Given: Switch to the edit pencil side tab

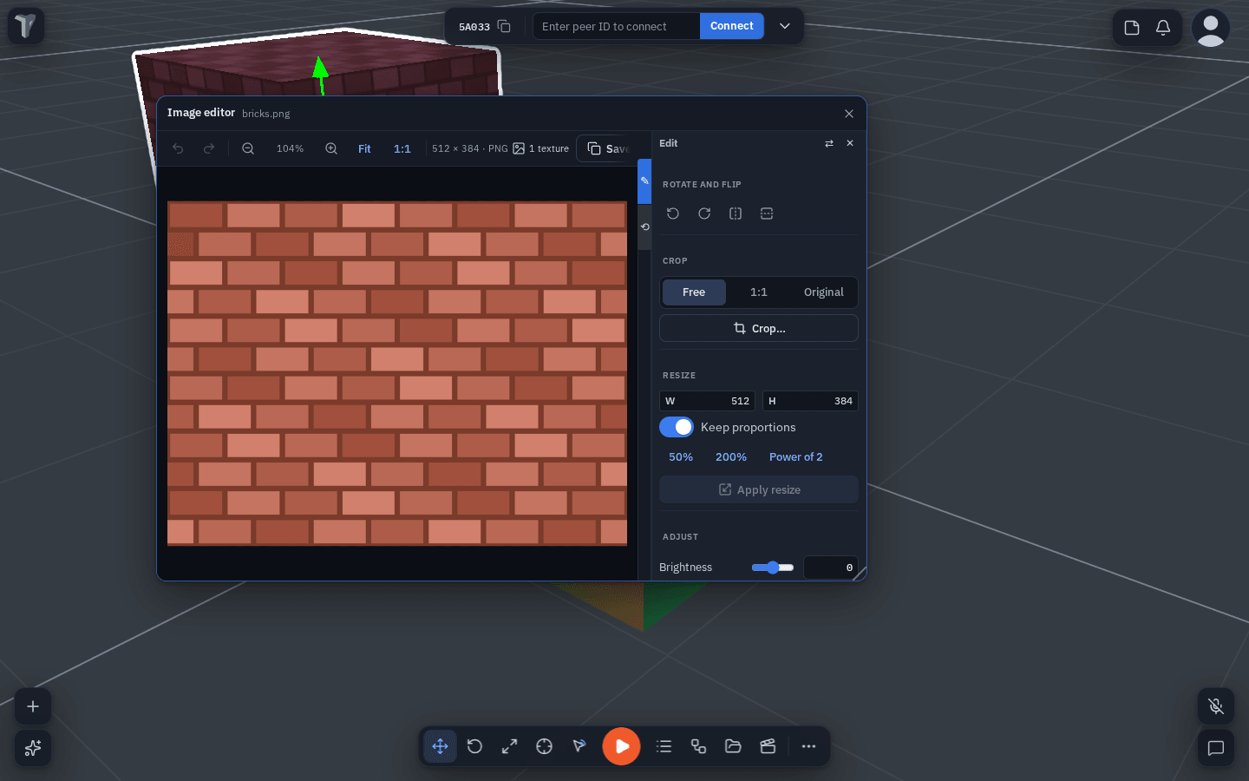Looking at the screenshot, I should pyautogui.click(x=644, y=181).
